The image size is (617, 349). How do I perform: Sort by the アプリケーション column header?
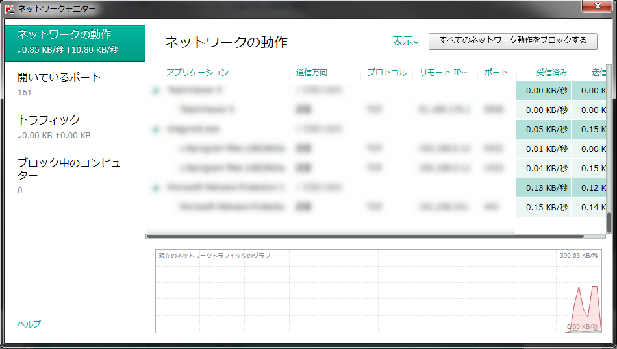[x=197, y=72]
